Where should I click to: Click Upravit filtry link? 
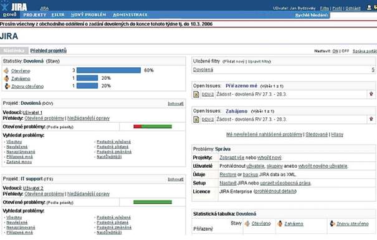click(x=259, y=62)
